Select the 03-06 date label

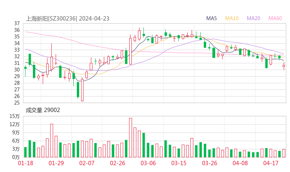(x=148, y=163)
